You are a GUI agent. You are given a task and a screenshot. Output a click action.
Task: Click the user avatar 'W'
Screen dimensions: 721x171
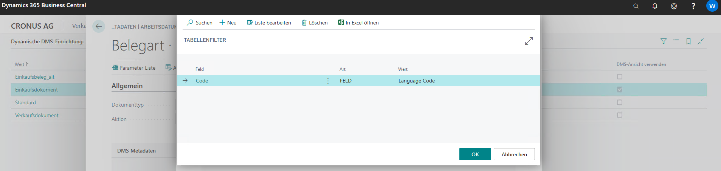pos(712,6)
